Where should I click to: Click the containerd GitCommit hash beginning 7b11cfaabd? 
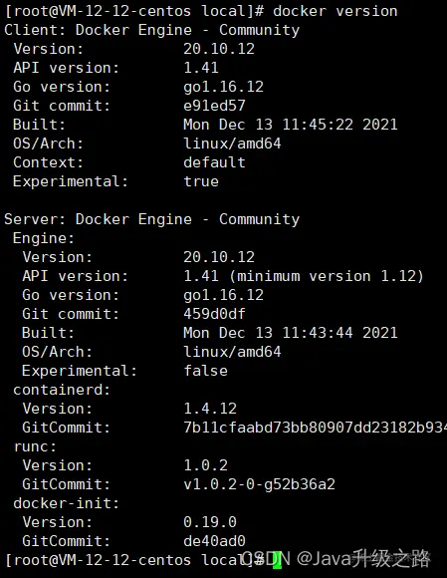click(x=316, y=428)
